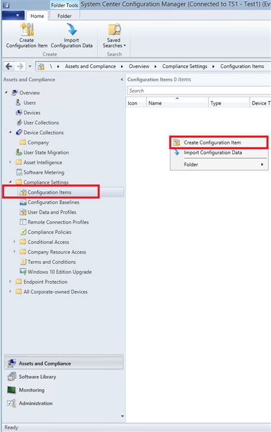
Task: Select Software Metering node icon
Action: point(19,172)
